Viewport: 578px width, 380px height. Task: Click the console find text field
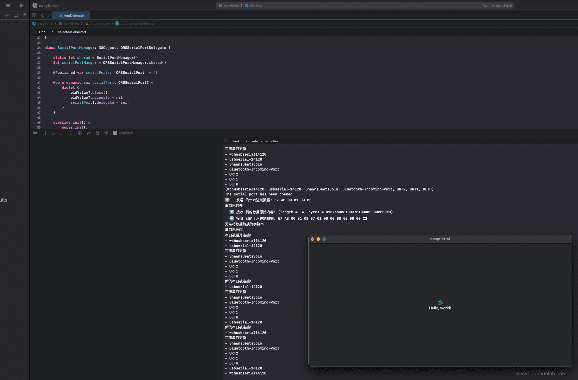(x=413, y=141)
